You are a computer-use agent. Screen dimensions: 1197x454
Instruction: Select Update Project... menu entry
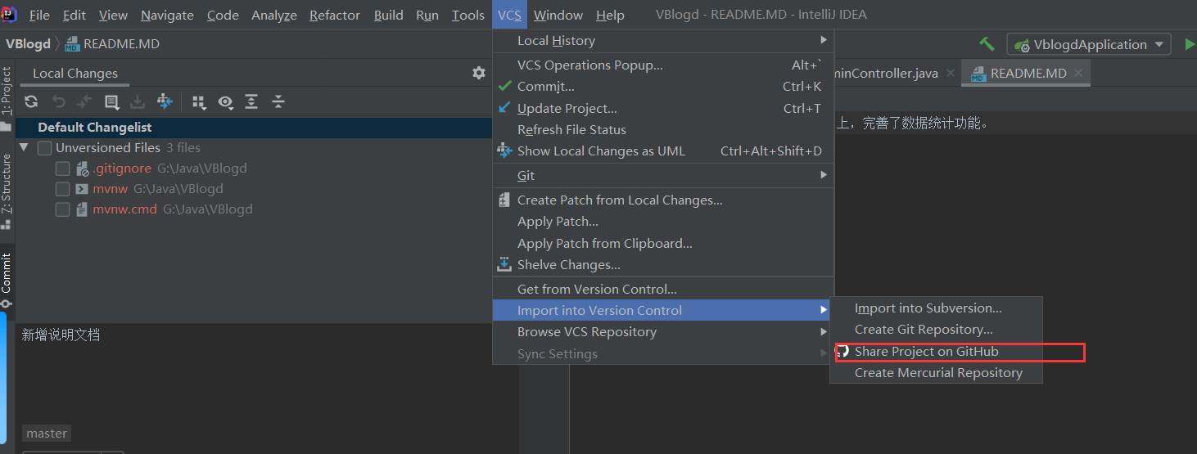pyautogui.click(x=663, y=108)
